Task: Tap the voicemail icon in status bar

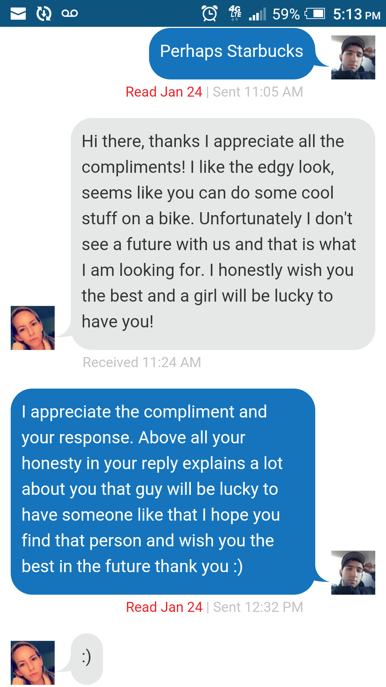Action: pos(70,14)
